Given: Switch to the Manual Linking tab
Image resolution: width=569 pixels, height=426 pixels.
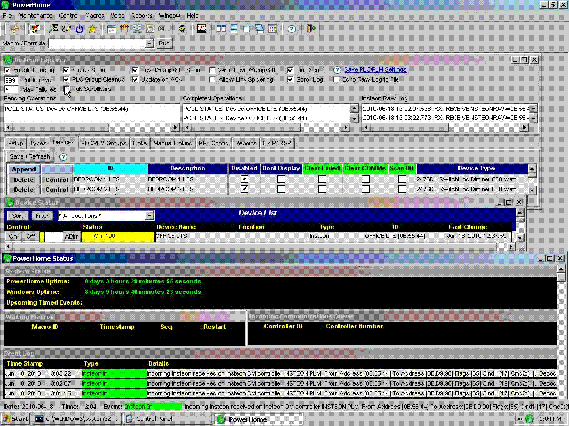Looking at the screenshot, I should (x=173, y=144).
